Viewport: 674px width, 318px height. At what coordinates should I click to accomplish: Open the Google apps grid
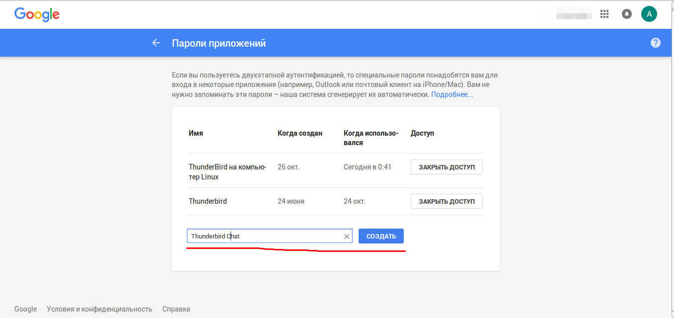coord(604,14)
